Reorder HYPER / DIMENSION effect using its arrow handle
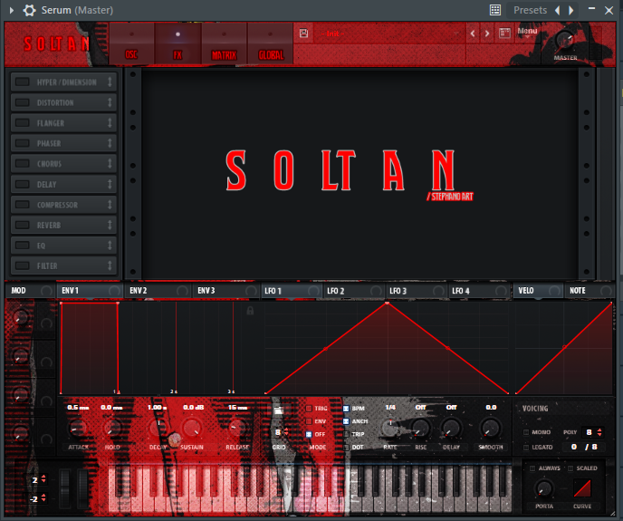This screenshot has width=623, height=521. (x=110, y=82)
